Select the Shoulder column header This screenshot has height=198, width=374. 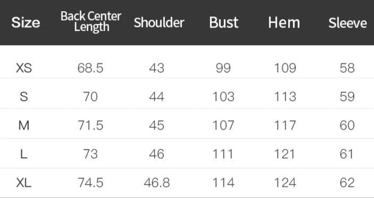click(159, 23)
